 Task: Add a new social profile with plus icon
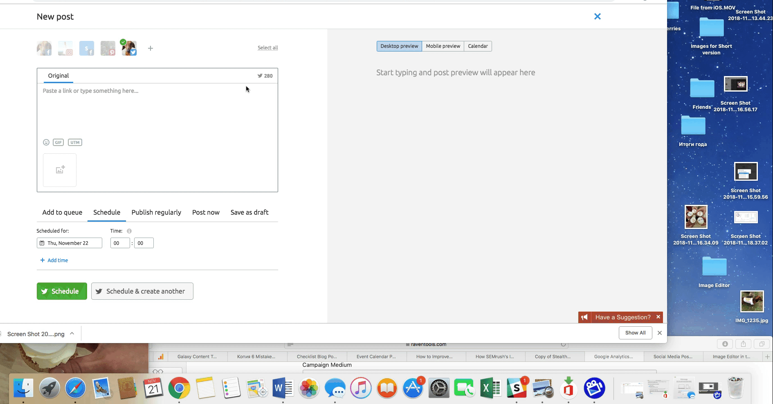pyautogui.click(x=151, y=48)
